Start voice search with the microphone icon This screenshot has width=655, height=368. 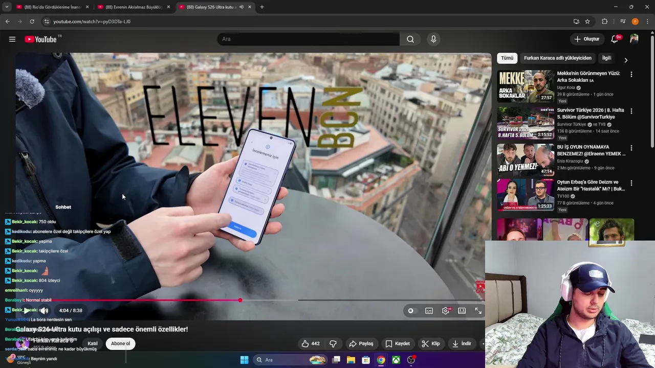433,39
